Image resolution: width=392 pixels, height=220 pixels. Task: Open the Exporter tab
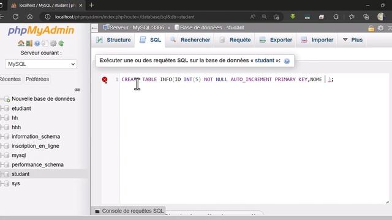276,40
